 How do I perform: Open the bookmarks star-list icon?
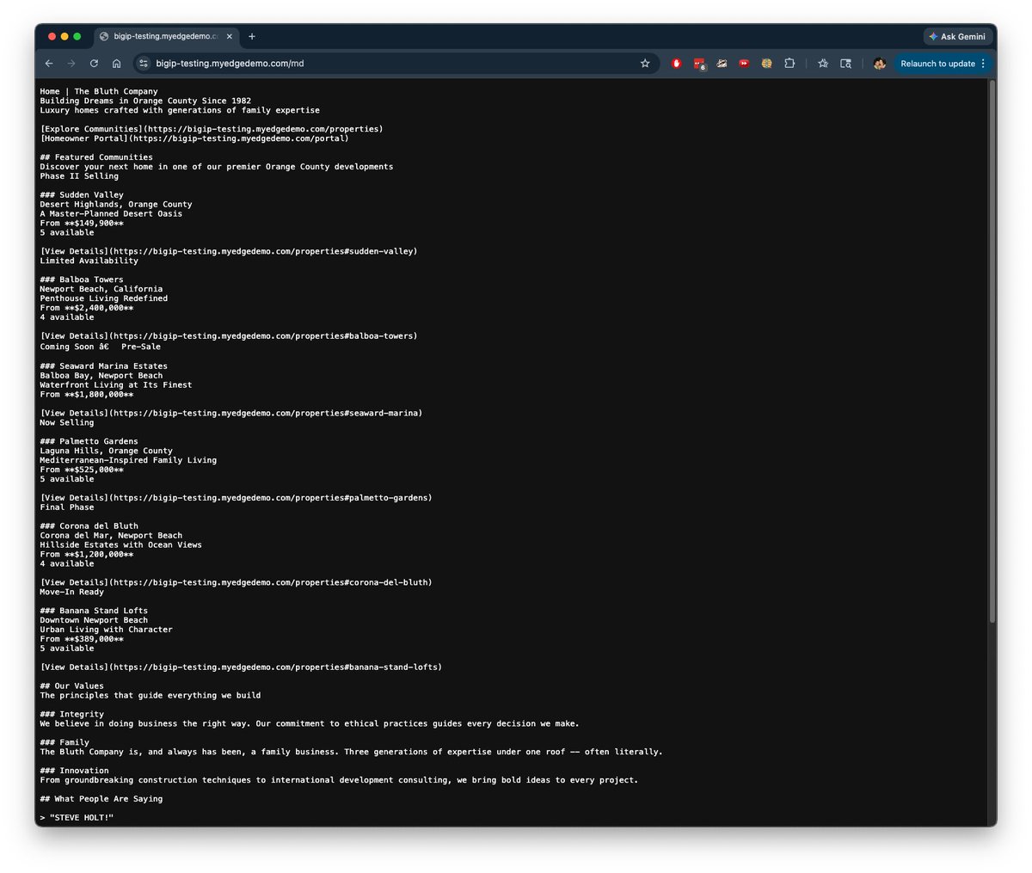823,64
